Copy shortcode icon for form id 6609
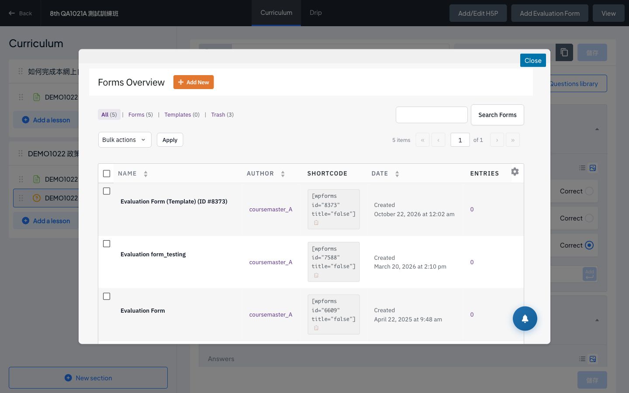Image resolution: width=629 pixels, height=393 pixels. pos(316,327)
